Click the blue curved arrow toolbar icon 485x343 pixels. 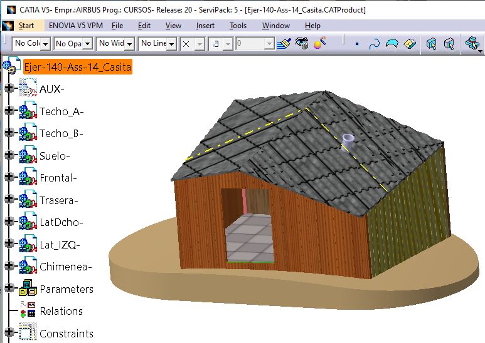pyautogui.click(x=375, y=44)
